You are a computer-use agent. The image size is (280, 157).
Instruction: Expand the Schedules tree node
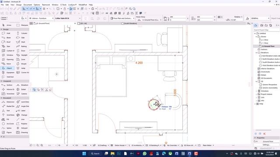tap(256, 91)
